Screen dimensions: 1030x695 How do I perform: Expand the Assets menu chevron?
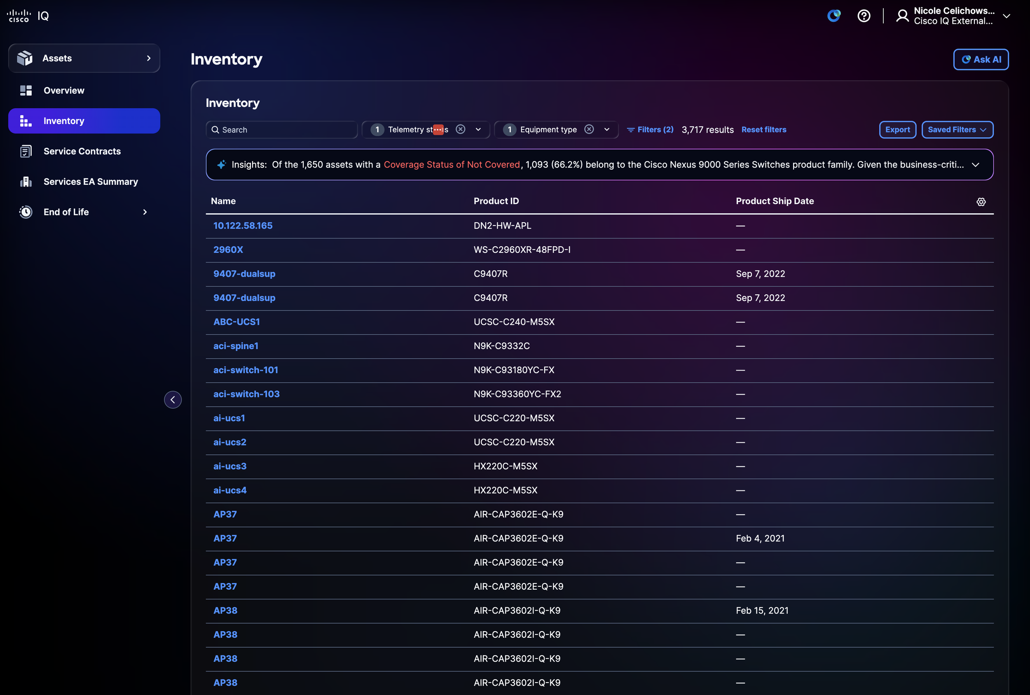tap(148, 58)
